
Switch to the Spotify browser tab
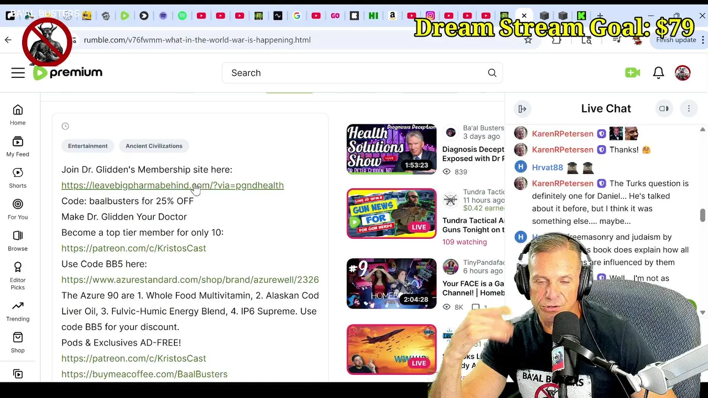point(182,16)
